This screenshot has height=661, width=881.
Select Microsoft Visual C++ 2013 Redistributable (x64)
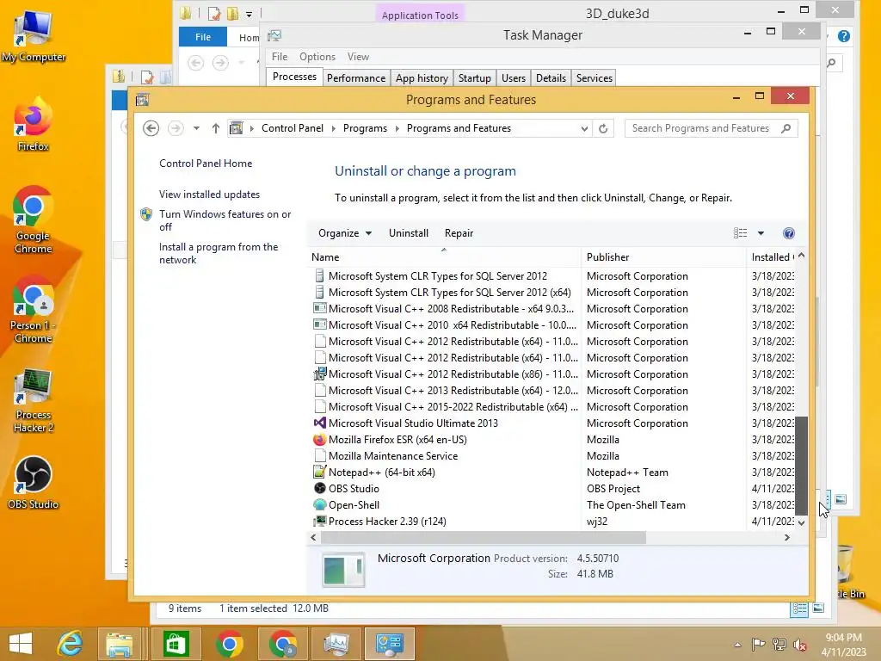coord(553,391)
